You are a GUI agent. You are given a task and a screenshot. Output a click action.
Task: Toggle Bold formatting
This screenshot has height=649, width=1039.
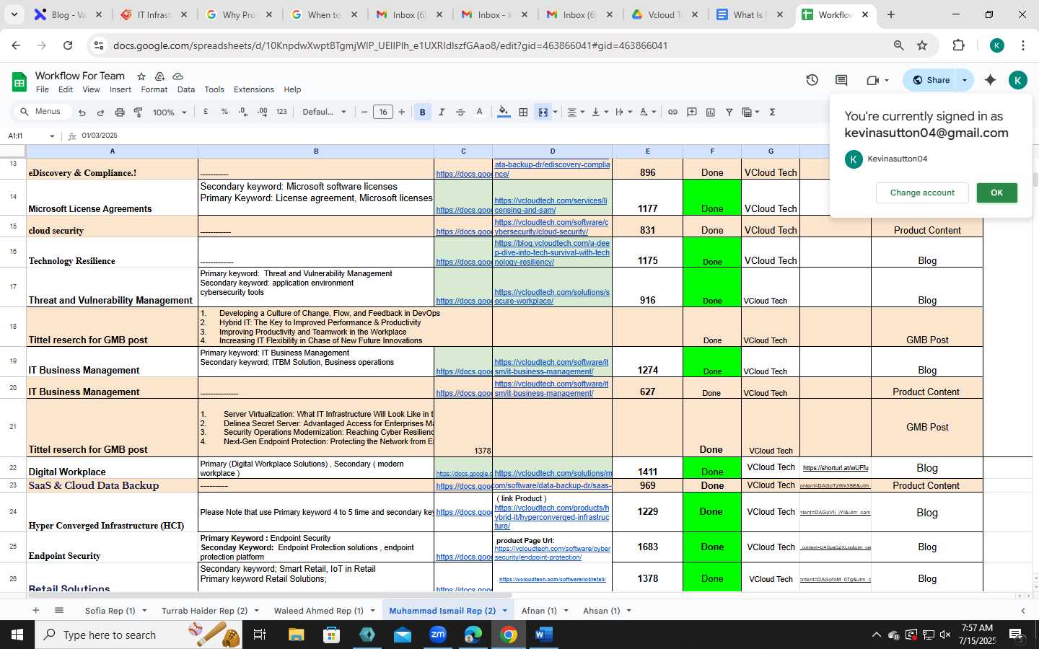coord(422,112)
